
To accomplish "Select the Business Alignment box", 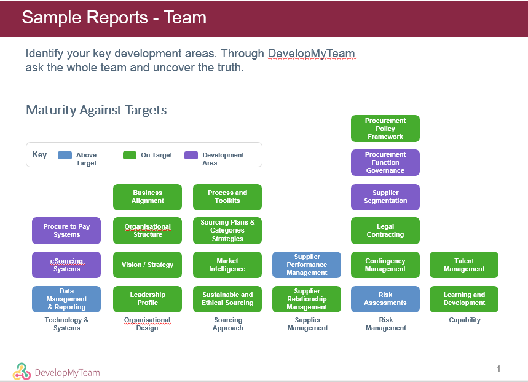I will point(148,197).
